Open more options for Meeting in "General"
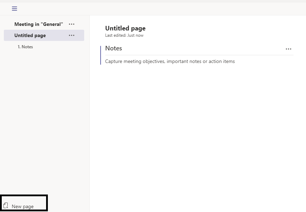The image size is (306, 212). pyautogui.click(x=72, y=24)
